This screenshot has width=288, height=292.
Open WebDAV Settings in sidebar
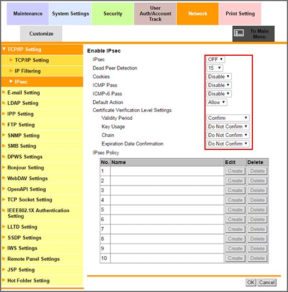tap(42, 178)
